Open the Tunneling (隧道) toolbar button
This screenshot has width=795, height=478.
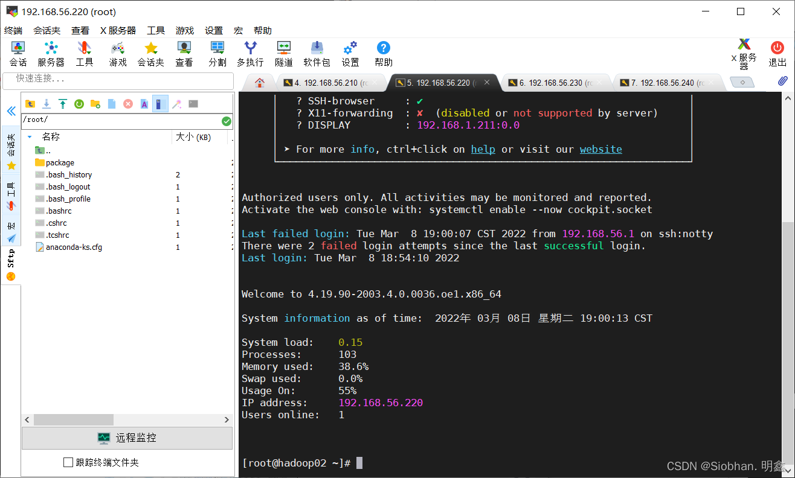(x=283, y=54)
